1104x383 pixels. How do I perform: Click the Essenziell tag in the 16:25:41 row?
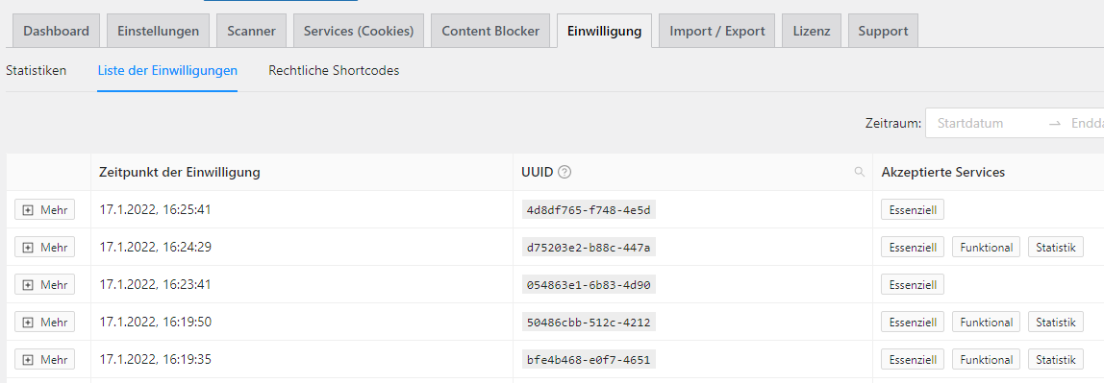click(913, 210)
